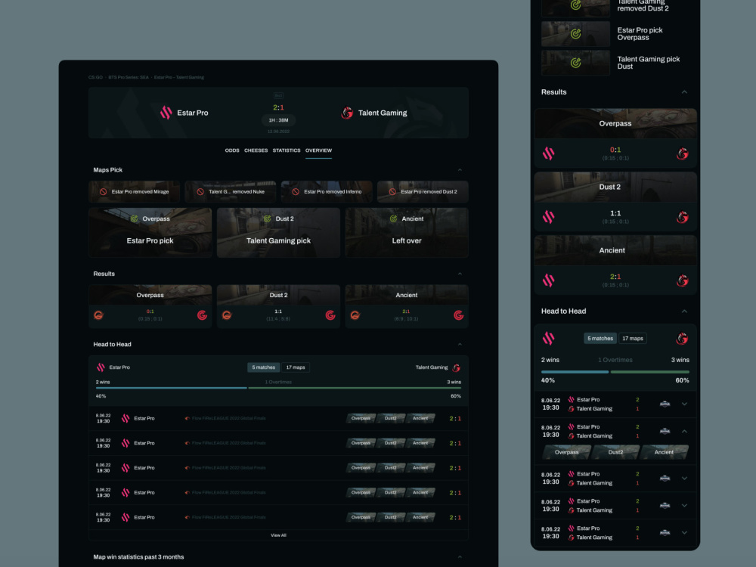Open BTS Pro Series: SEA breadcrumb
Screen dimensions: 756x567
click(x=129, y=77)
